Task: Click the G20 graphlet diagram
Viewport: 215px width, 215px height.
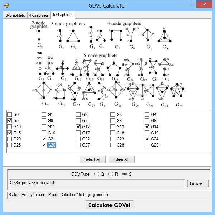Action: point(44,90)
